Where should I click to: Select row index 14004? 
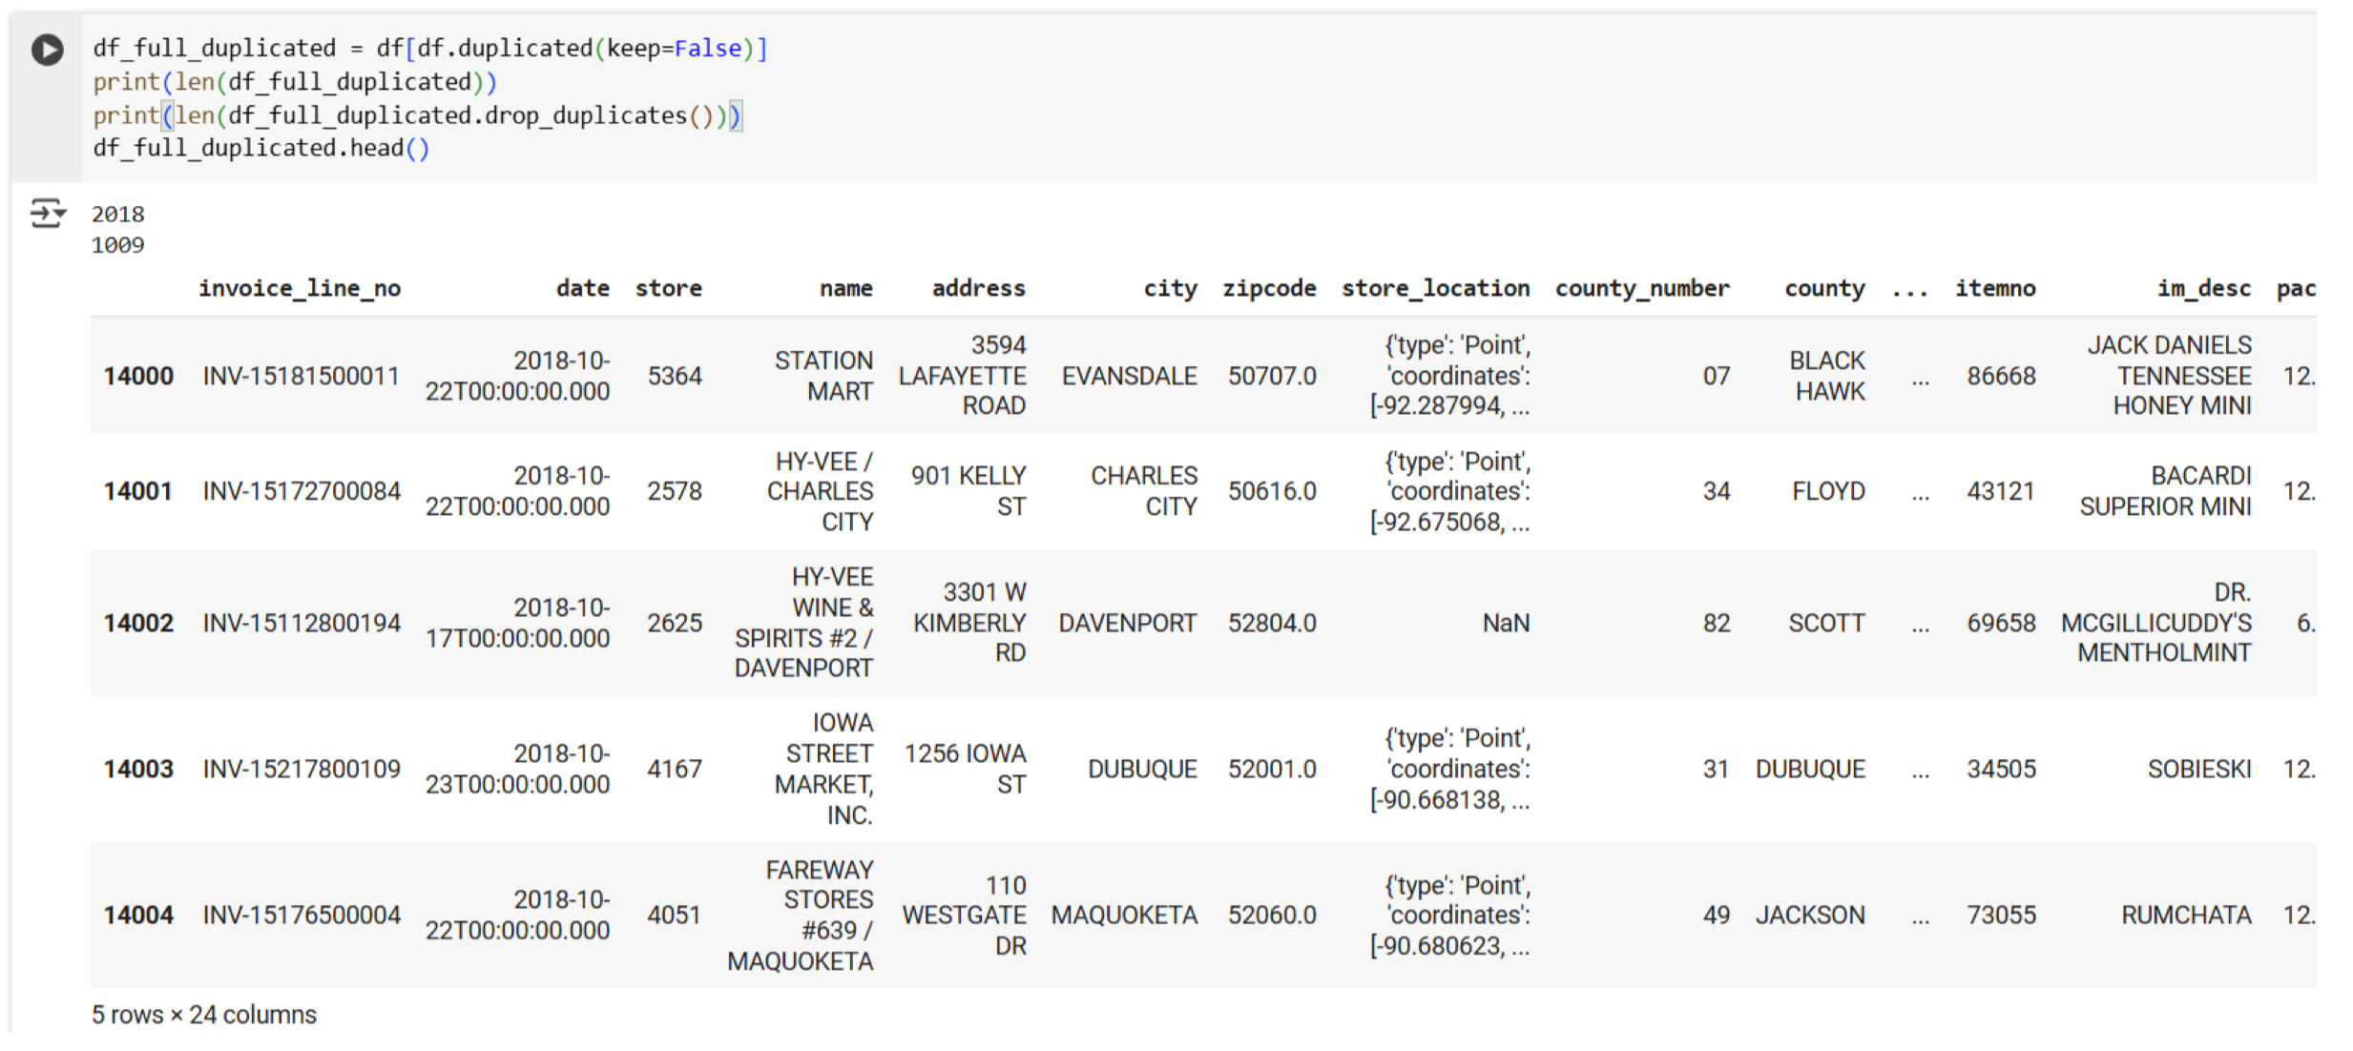click(x=138, y=915)
